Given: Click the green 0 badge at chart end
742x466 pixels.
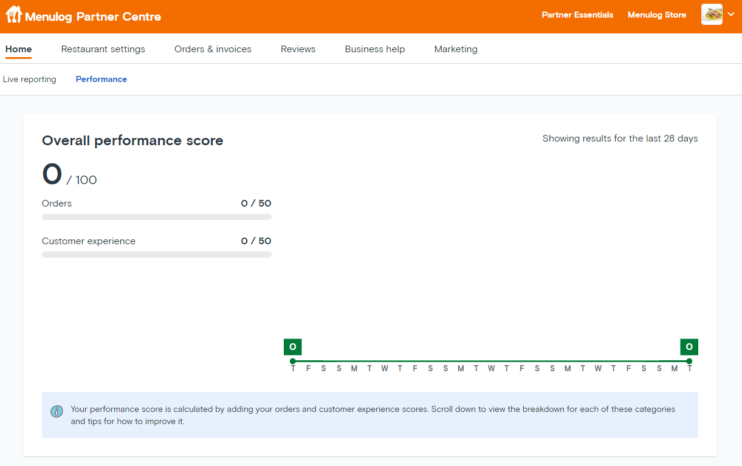Looking at the screenshot, I should 689,347.
